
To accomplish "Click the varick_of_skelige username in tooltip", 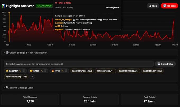I will pyautogui.click(x=64, y=20).
